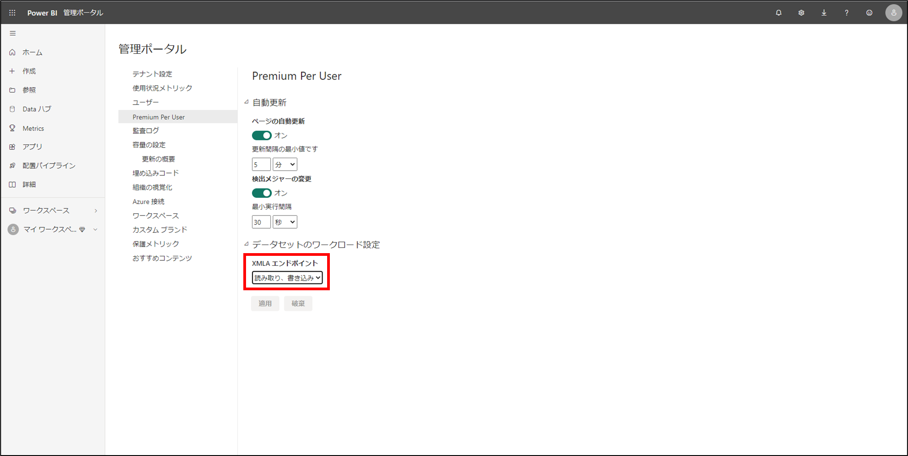Screen dimensions: 908x456
Task: Turn off ページの自動更新 toggle
Action: tap(261, 135)
